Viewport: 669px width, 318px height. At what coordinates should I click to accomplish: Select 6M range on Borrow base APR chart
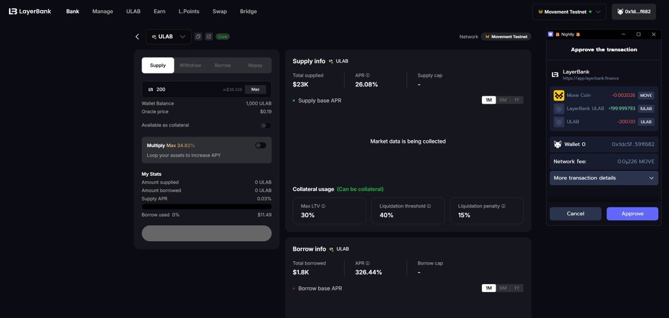click(x=503, y=288)
